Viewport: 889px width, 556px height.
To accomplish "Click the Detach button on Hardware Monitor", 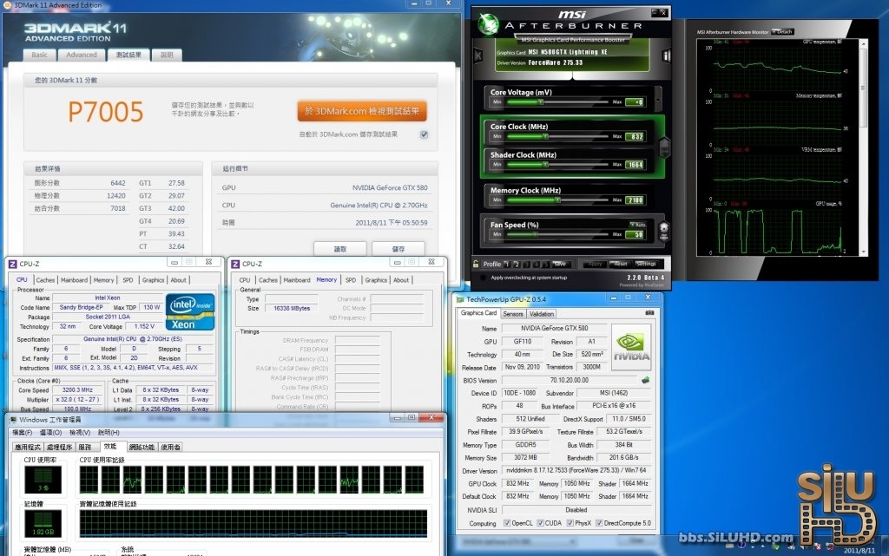I will click(782, 32).
